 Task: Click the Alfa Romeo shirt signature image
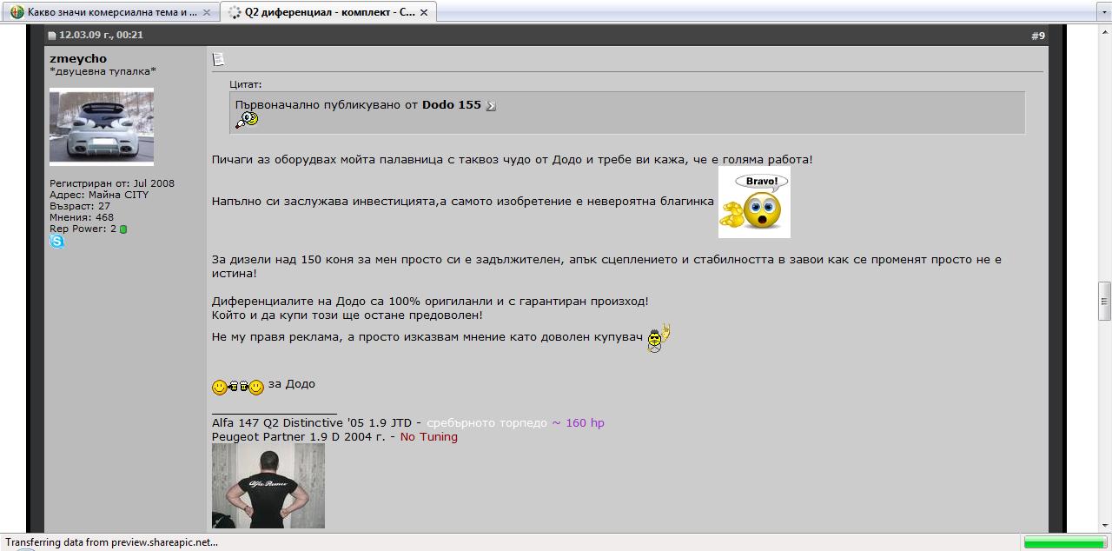click(268, 486)
